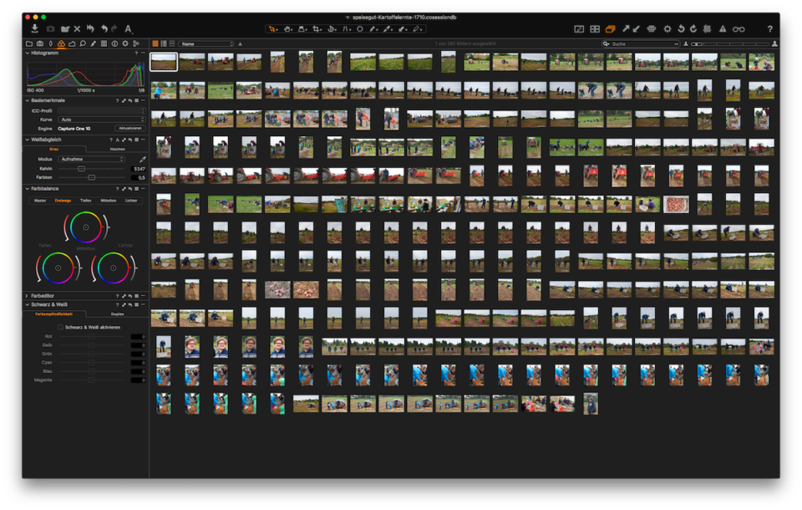The width and height of the screenshot is (802, 510).
Task: Collapse the Weißabgleich panel
Action: [27, 140]
